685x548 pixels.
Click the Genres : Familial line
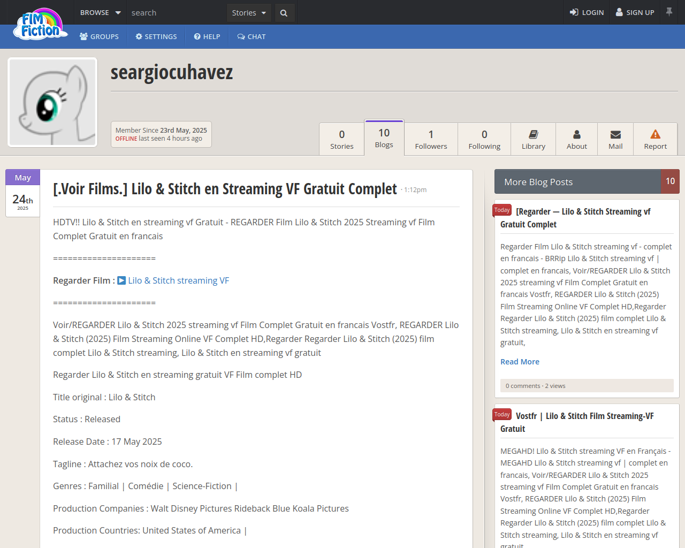(x=145, y=486)
